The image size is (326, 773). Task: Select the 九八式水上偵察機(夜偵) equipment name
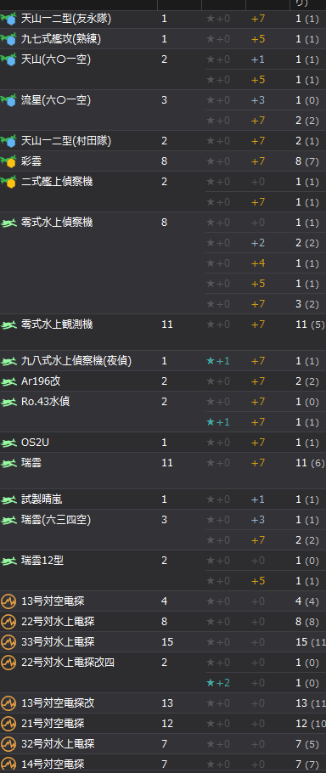click(x=76, y=361)
